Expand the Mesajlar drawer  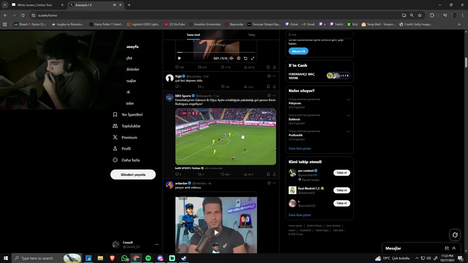click(454, 248)
